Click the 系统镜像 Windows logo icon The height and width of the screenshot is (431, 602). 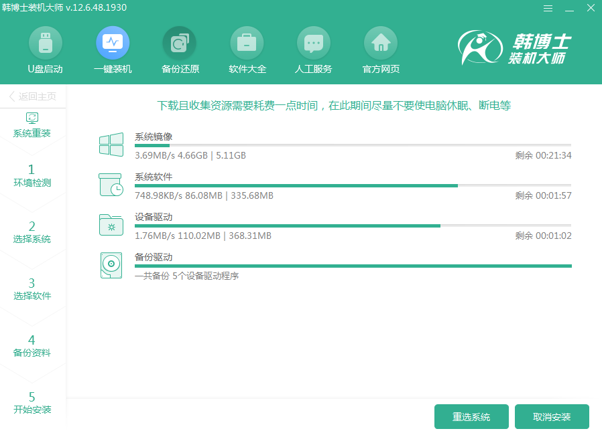click(111, 145)
